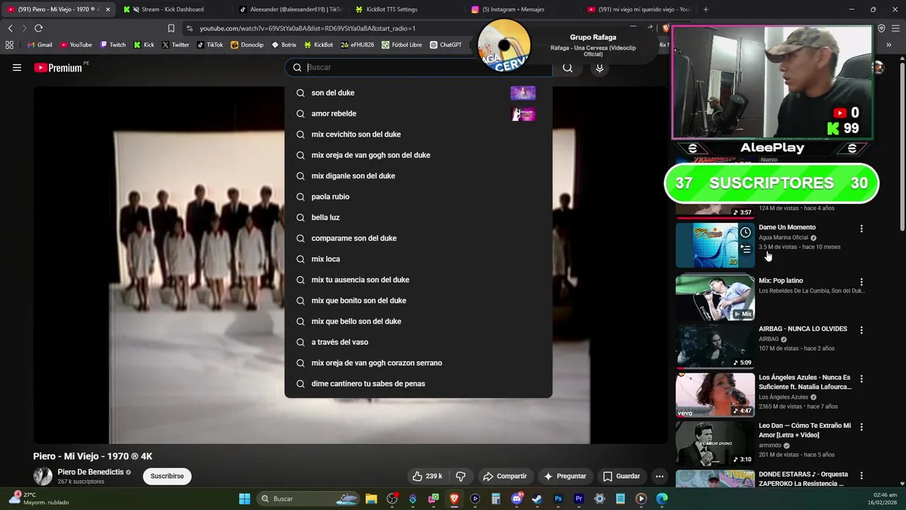Select suggestion 'mix loca'
This screenshot has height=510, width=906.
418,259
